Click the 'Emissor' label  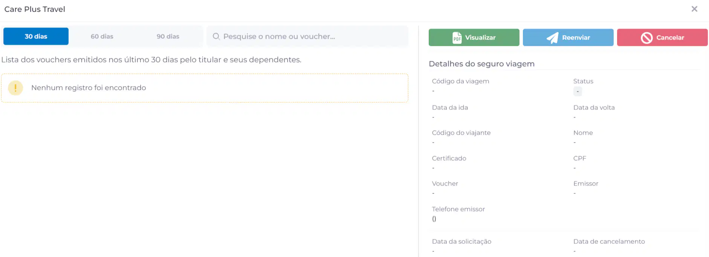586,184
